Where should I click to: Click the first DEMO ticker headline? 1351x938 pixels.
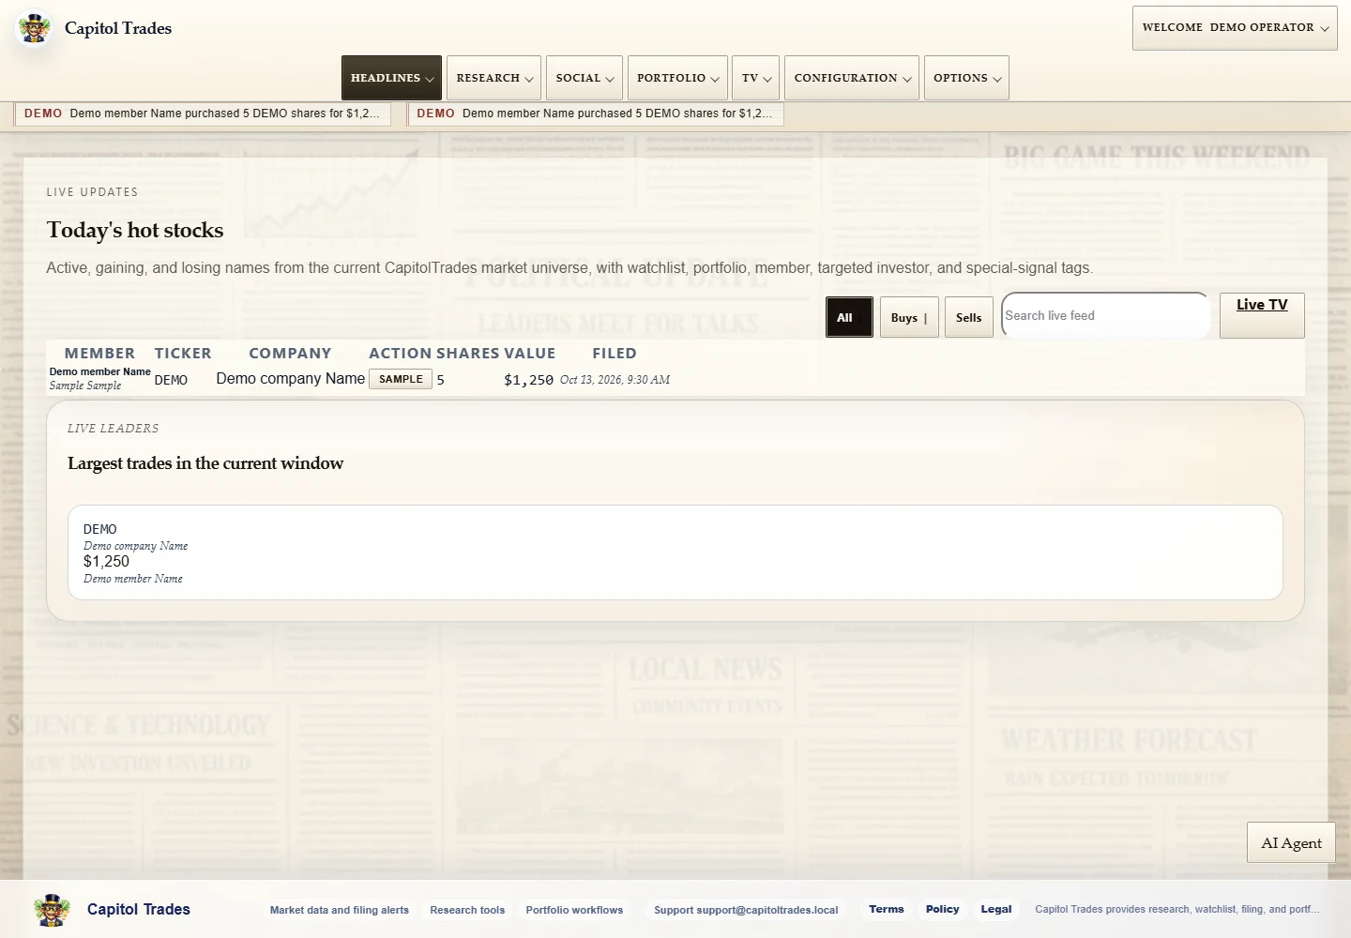[x=202, y=113]
